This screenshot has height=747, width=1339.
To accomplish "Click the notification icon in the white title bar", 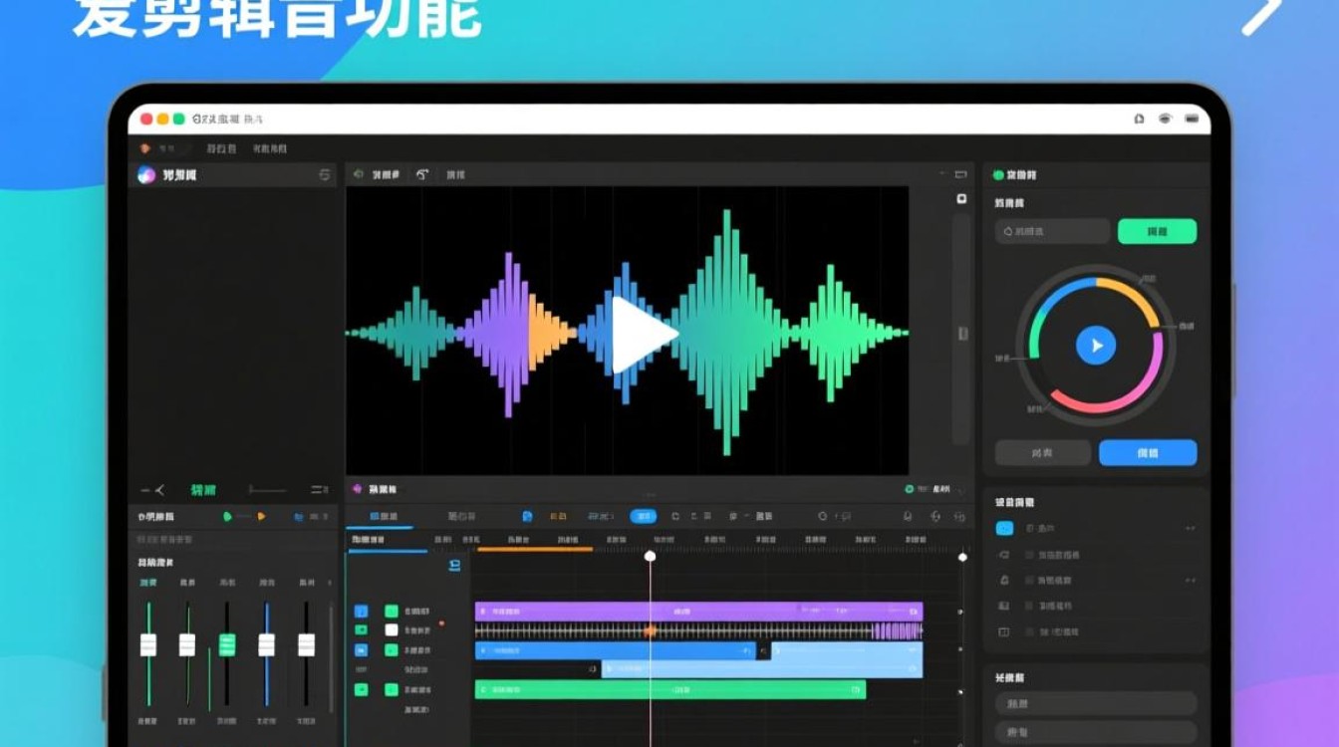I will coord(1139,119).
